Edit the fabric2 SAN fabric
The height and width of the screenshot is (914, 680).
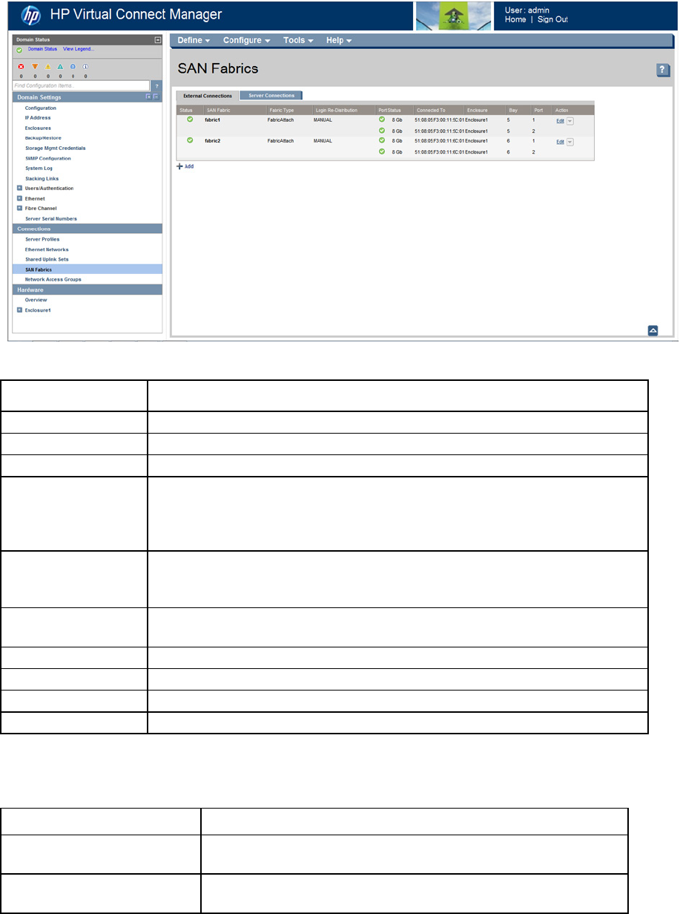[x=561, y=141]
